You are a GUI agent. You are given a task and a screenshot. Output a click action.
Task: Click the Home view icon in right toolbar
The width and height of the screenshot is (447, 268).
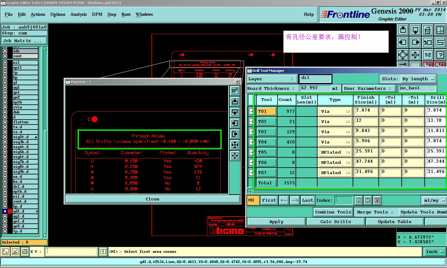point(428,30)
